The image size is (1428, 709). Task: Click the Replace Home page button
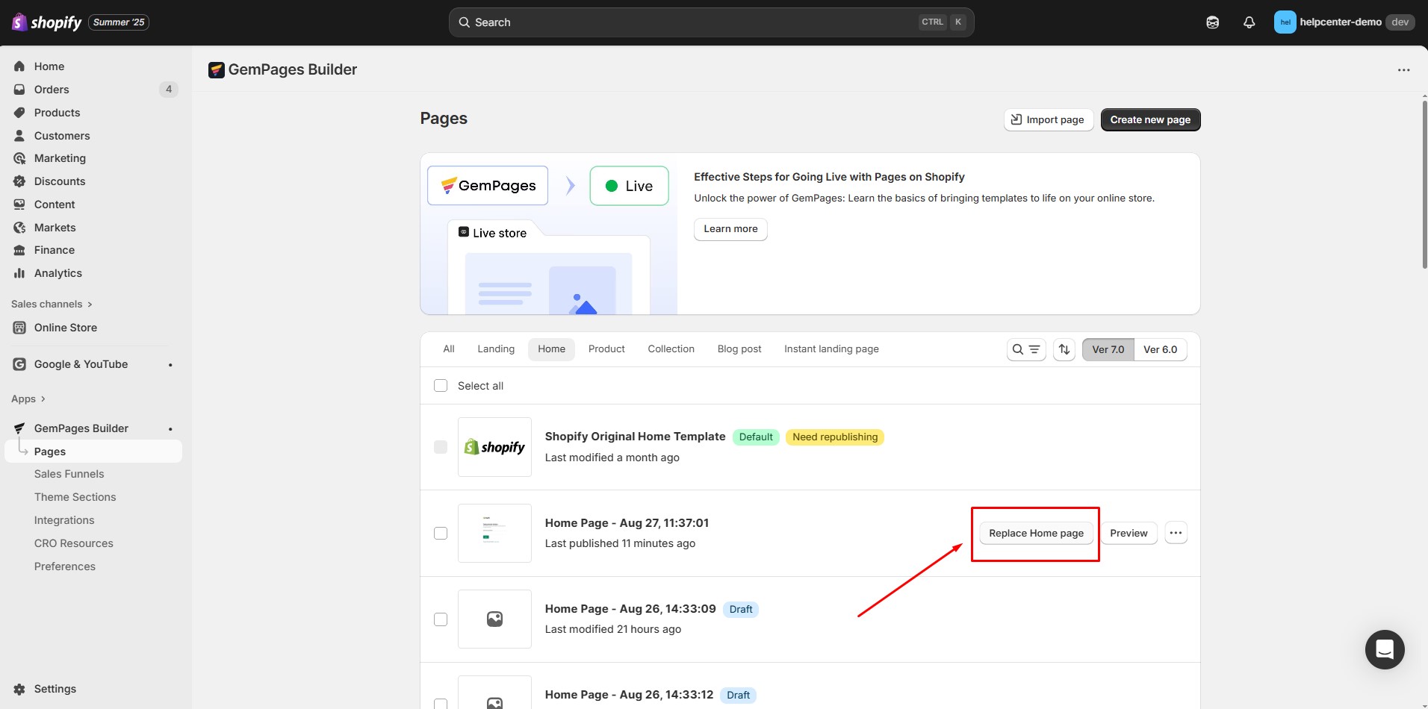(x=1036, y=533)
